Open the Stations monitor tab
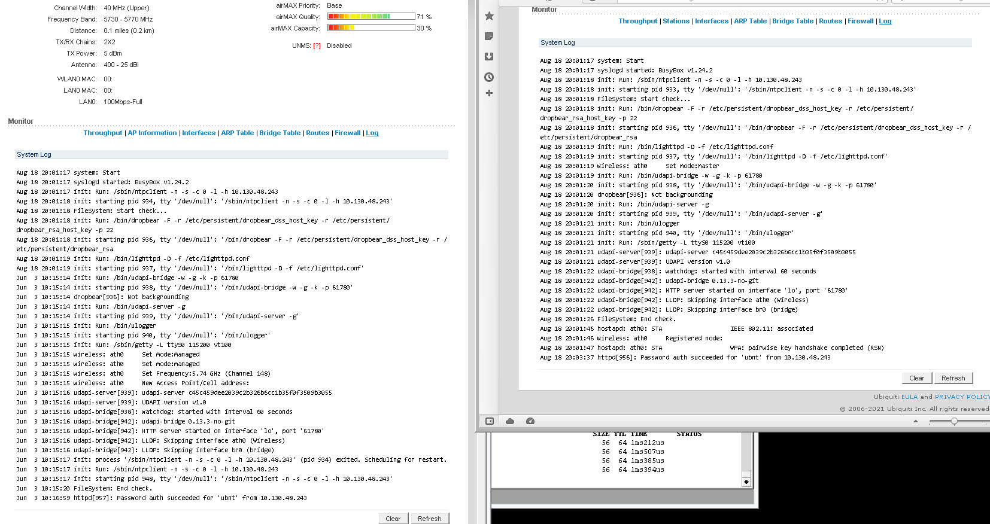 (676, 22)
